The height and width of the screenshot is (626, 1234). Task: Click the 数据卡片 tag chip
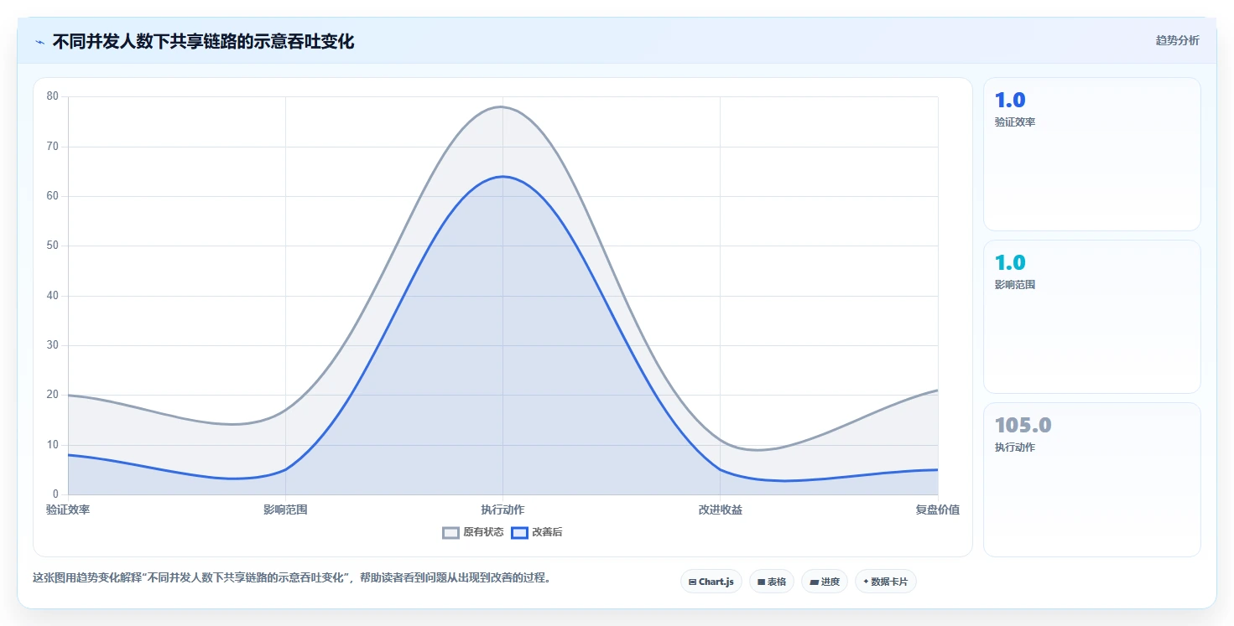(885, 582)
